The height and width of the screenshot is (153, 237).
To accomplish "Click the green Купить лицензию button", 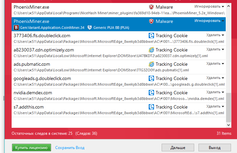I will point(32,148).
